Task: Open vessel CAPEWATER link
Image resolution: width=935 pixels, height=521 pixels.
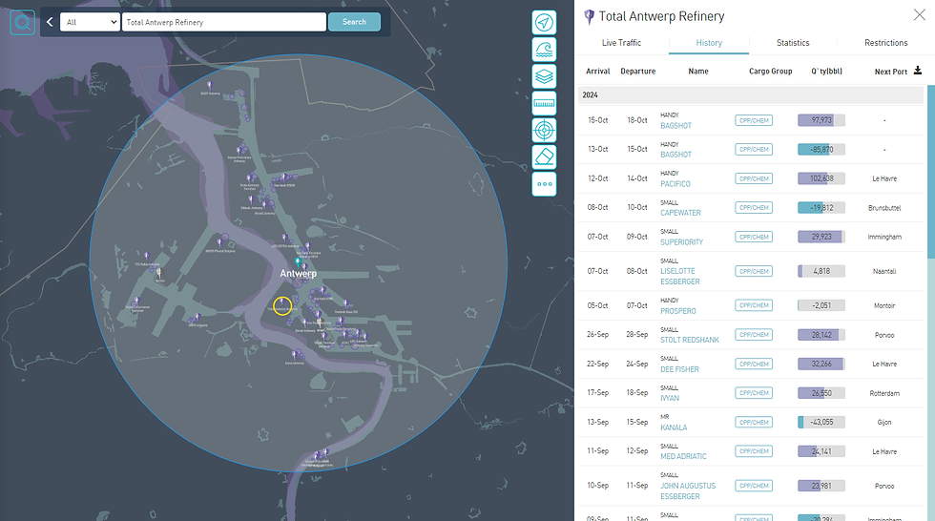Action: 680,213
